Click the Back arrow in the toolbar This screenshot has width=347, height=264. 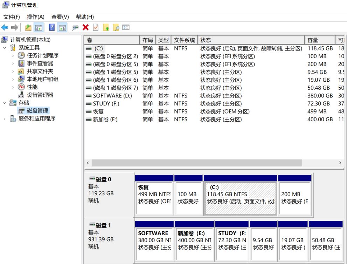5,27
